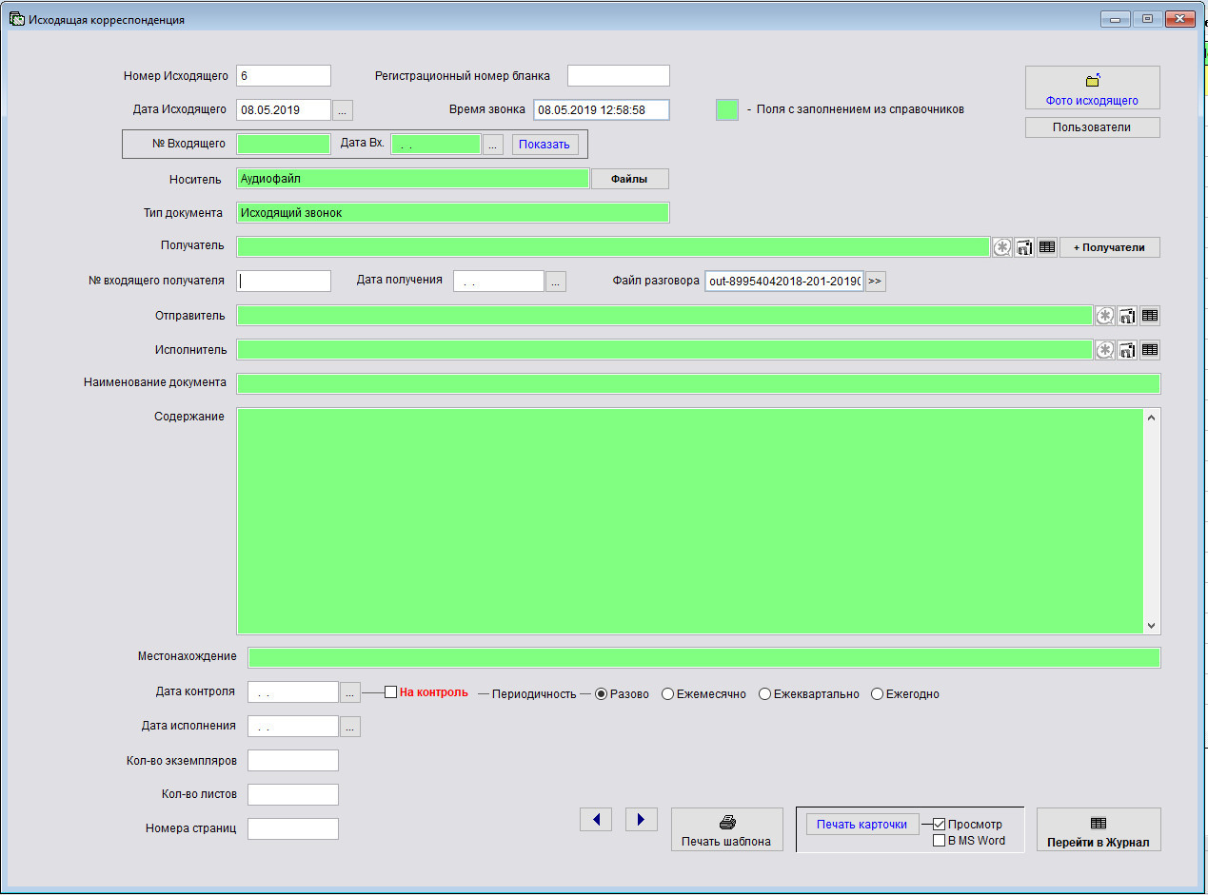The width and height of the screenshot is (1208, 895).
Task: Enable the На контроль checkbox
Action: [x=390, y=692]
